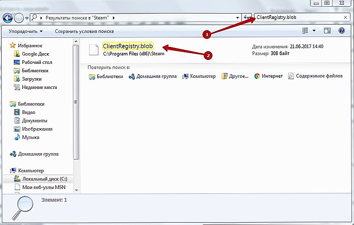Open recent locations dropdown next to navigation arrows
The width and height of the screenshot is (354, 225).
(27, 18)
